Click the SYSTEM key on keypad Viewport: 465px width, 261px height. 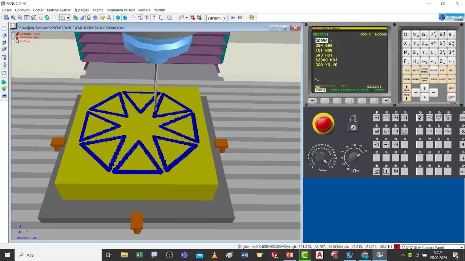click(x=407, y=79)
